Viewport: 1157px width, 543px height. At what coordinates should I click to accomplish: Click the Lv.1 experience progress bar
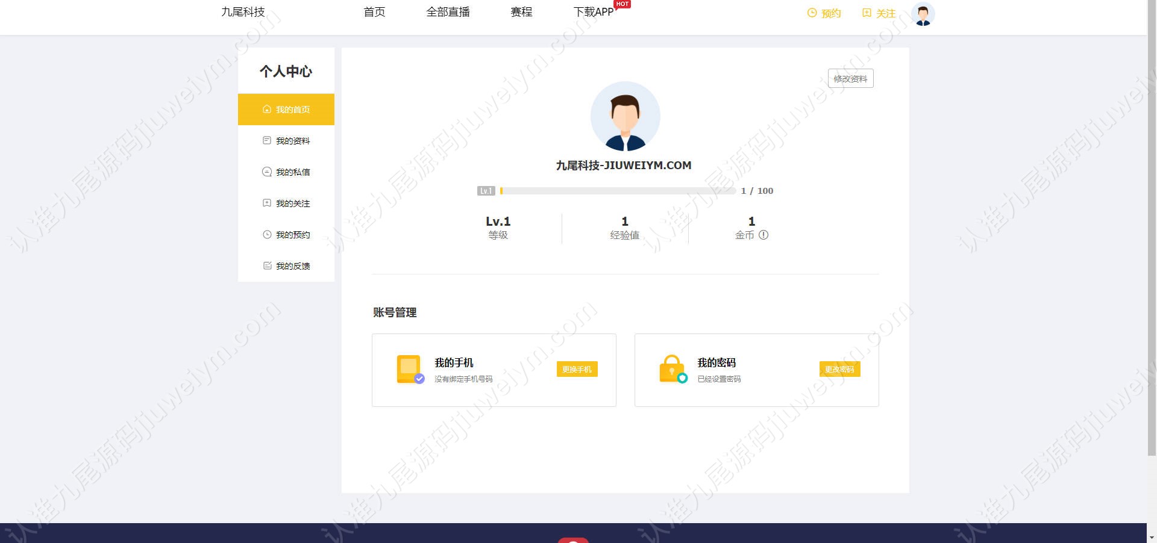618,191
